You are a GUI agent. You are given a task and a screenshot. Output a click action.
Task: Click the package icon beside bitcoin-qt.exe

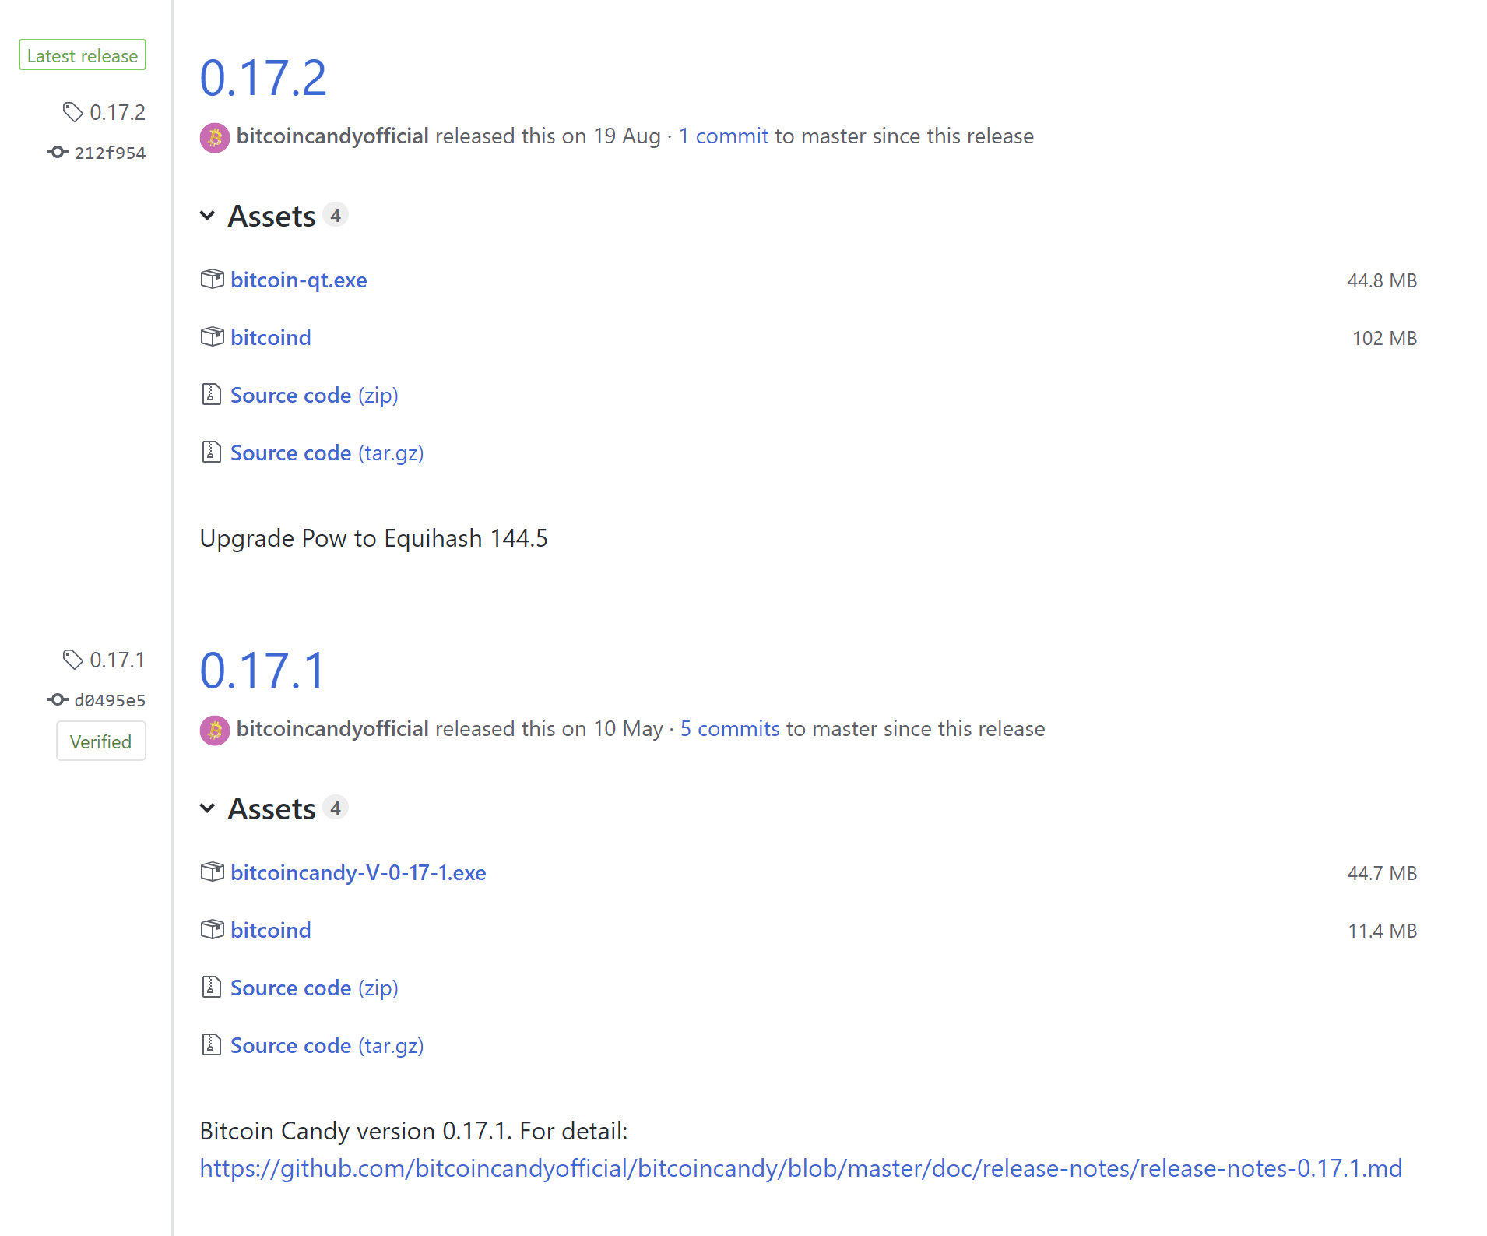[212, 280]
